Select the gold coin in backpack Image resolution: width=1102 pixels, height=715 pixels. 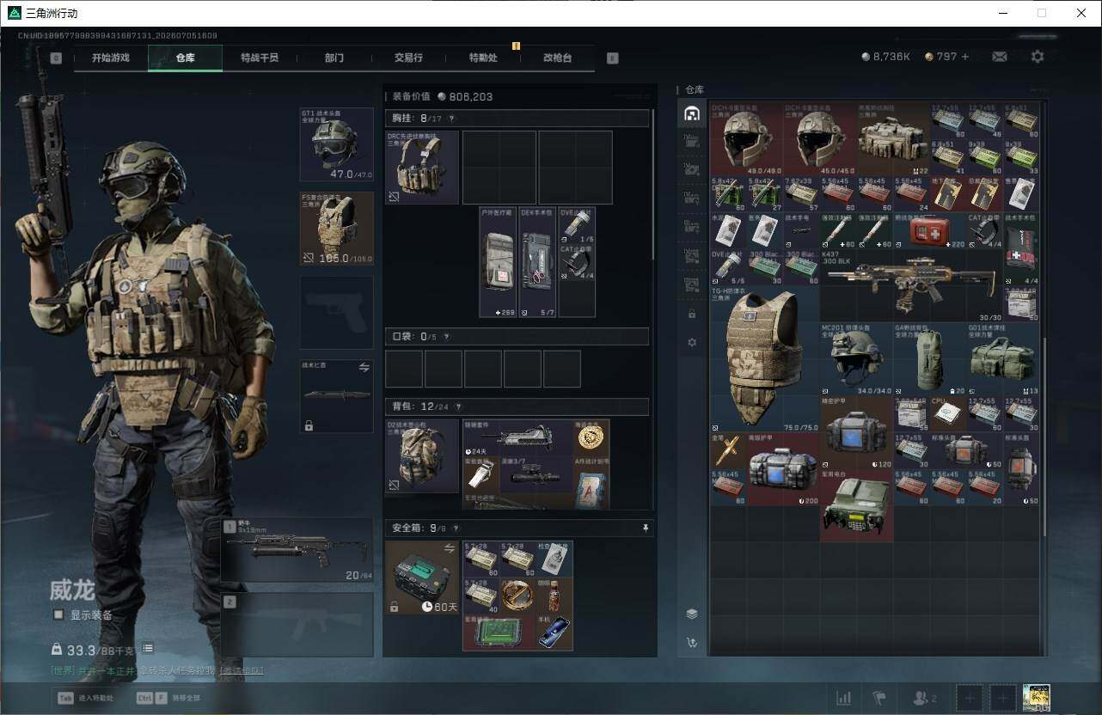coord(591,437)
